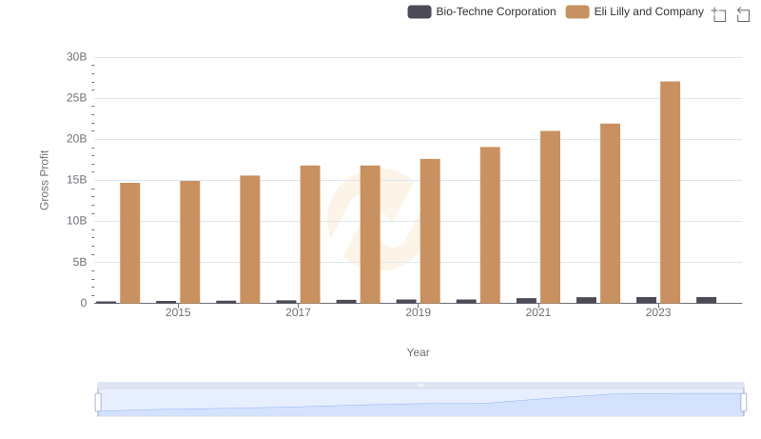
Task: Click the data zoom slider selected range
Action: pos(420,403)
